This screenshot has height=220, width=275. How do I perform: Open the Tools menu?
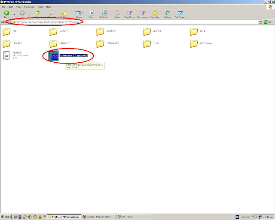pos(40,7)
